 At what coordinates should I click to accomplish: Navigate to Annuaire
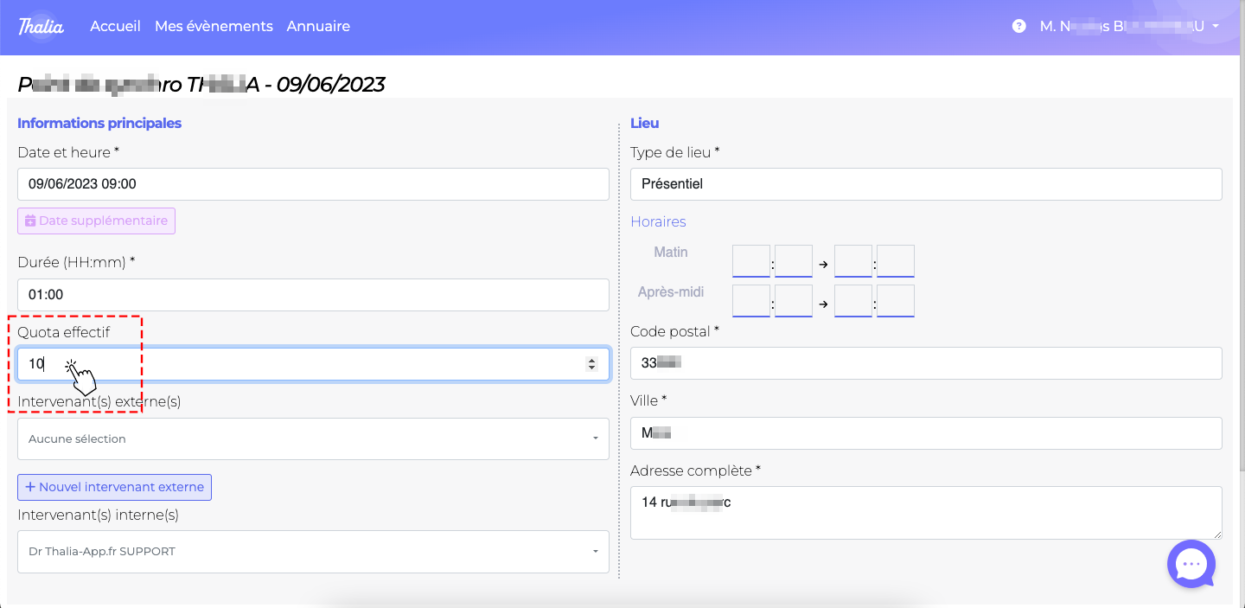click(318, 27)
